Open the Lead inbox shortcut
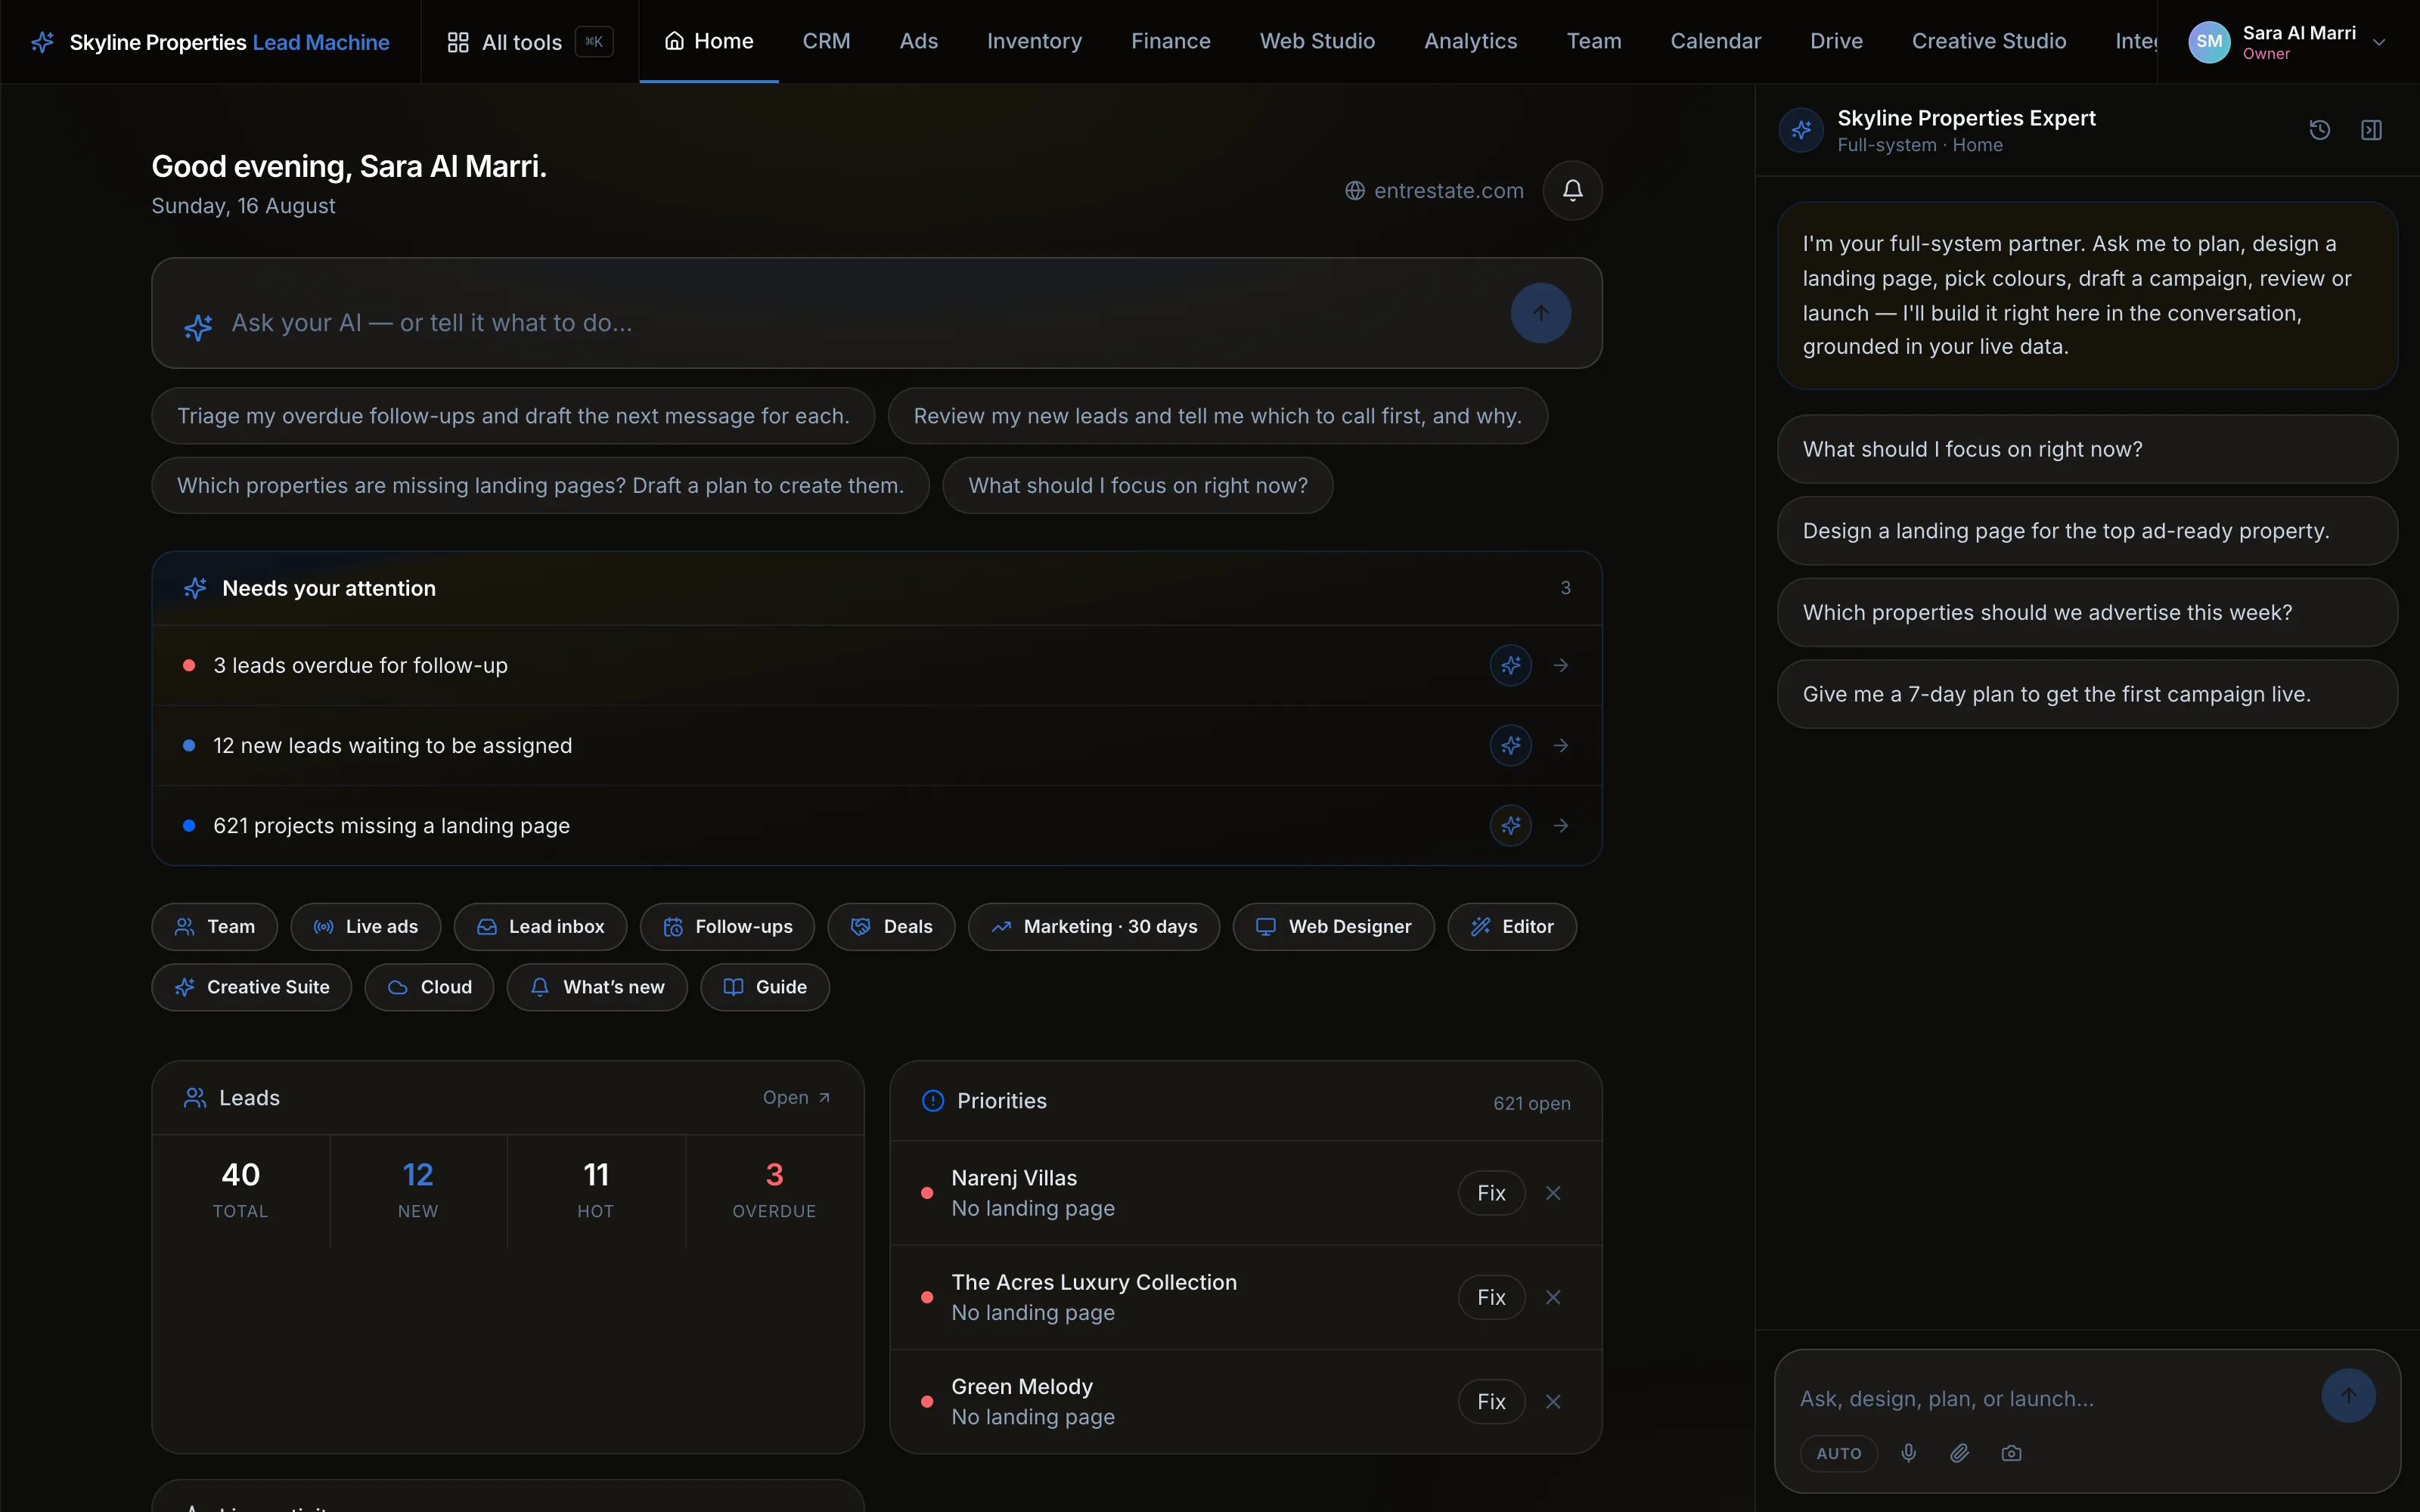The width and height of the screenshot is (2420, 1512). [x=540, y=927]
